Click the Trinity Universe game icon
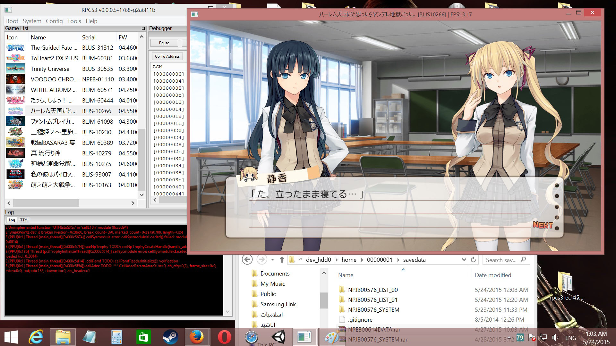616x346 pixels. [15, 69]
